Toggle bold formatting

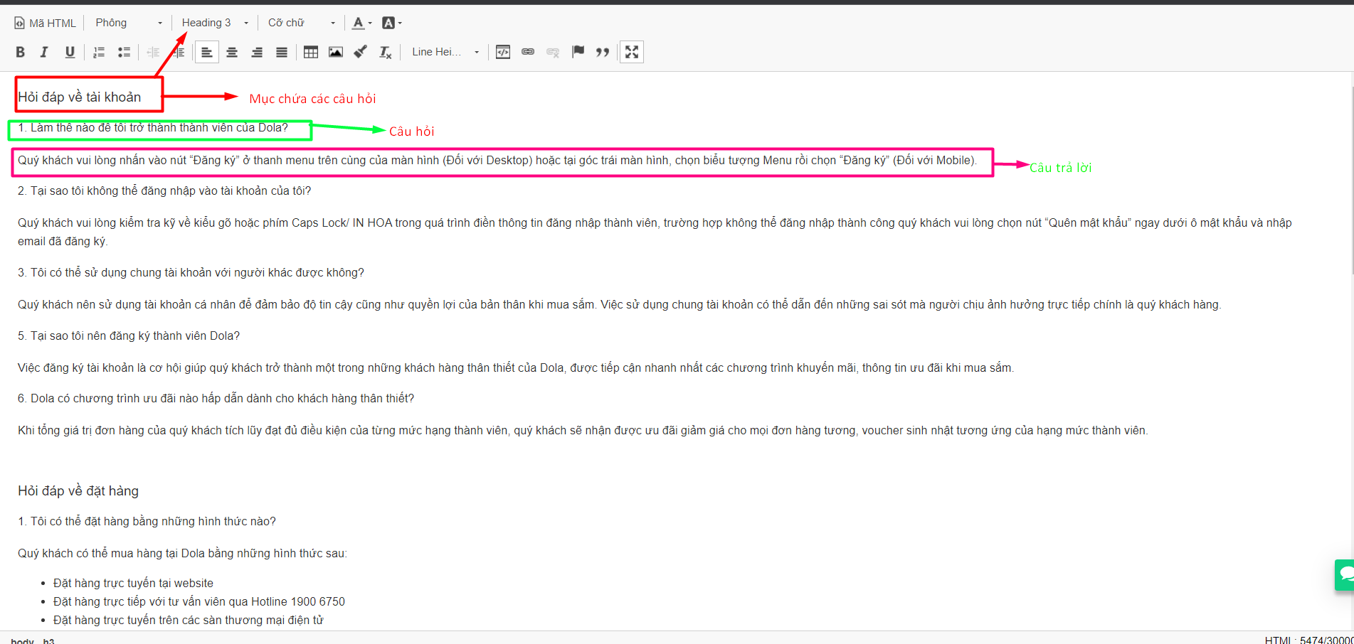click(x=20, y=52)
